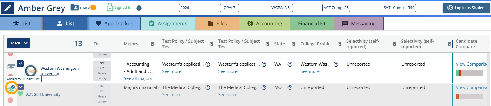Image resolution: width=491 pixels, height=106 pixels.
Task: Open help icon next to WA state
Action: [290, 64]
